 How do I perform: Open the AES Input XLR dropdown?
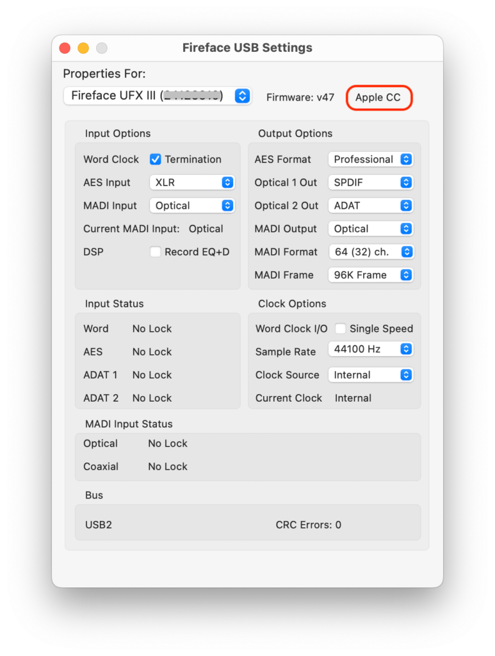click(192, 183)
